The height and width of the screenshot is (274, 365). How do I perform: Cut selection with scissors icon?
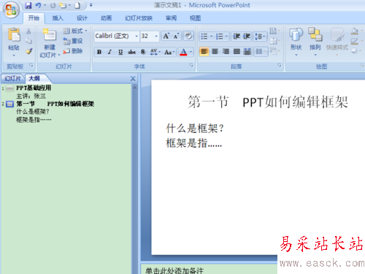(x=28, y=31)
